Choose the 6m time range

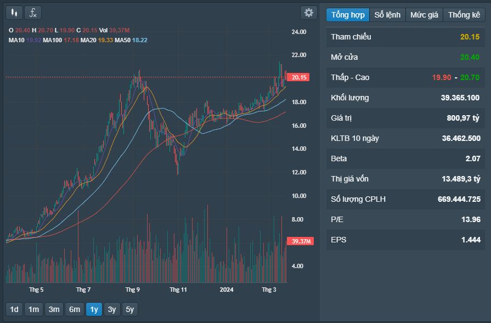(x=74, y=309)
